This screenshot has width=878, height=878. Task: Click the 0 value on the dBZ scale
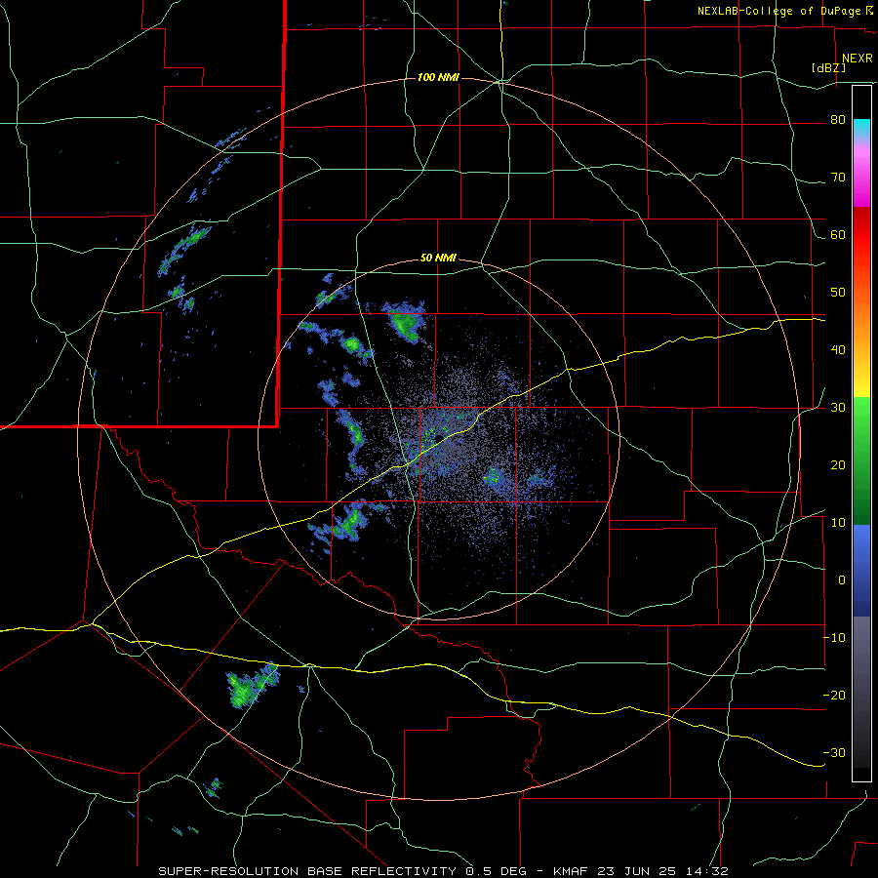tap(842, 580)
